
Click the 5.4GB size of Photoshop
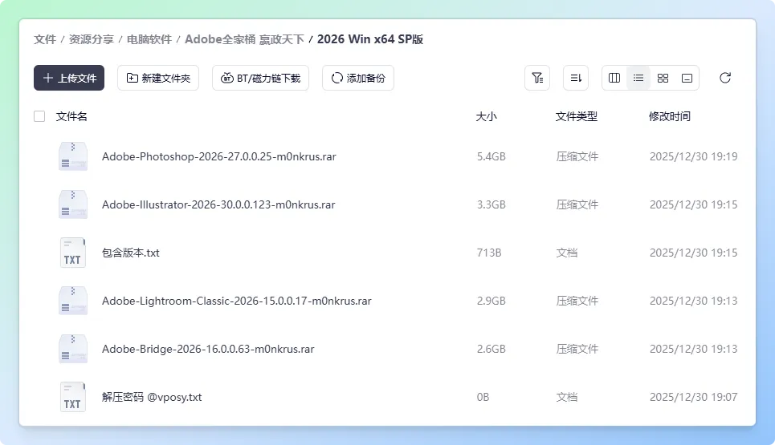point(492,156)
